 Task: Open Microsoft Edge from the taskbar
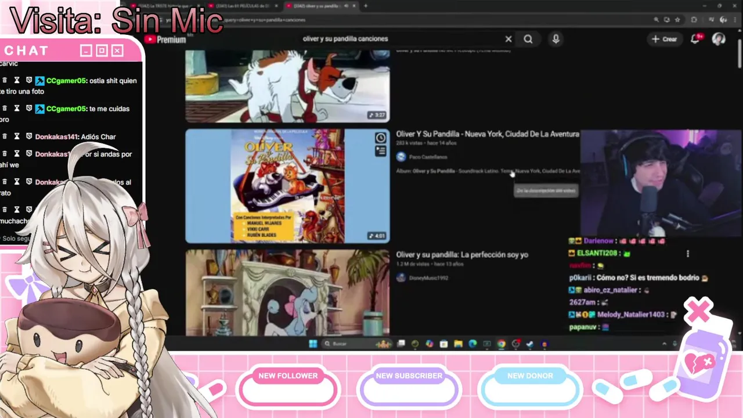point(473,344)
